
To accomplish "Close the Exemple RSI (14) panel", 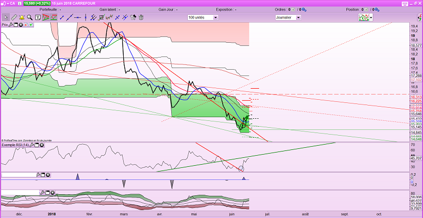I will coord(42,145).
